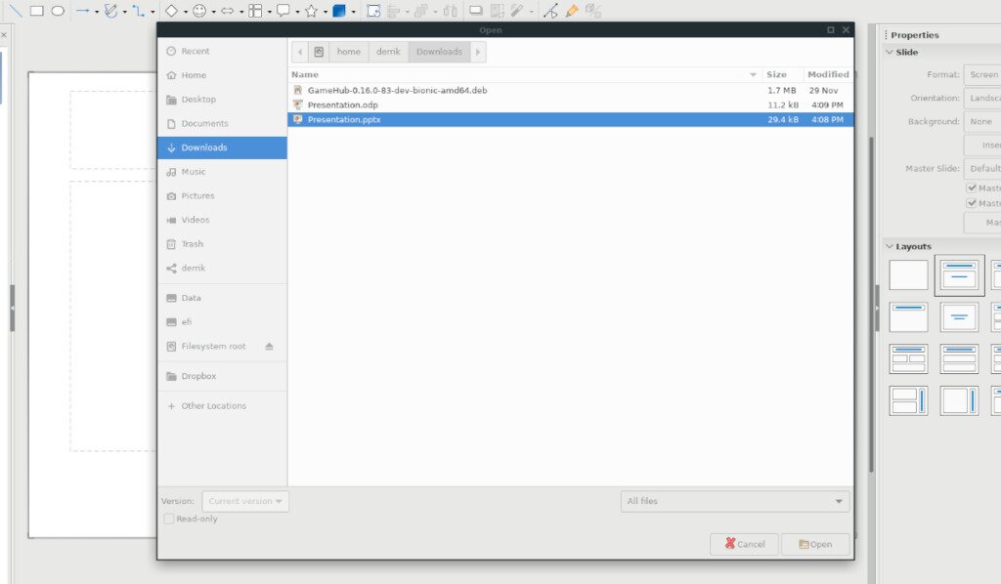Toggle the Read-only checkbox
1001x584 pixels.
[168, 519]
